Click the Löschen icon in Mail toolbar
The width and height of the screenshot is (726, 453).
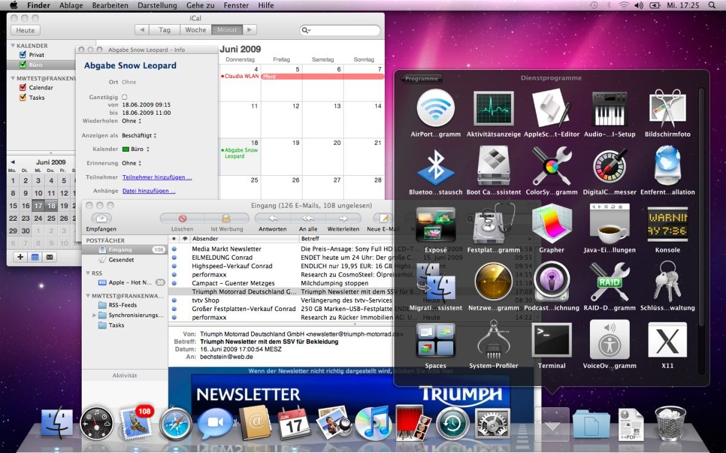[x=182, y=219]
